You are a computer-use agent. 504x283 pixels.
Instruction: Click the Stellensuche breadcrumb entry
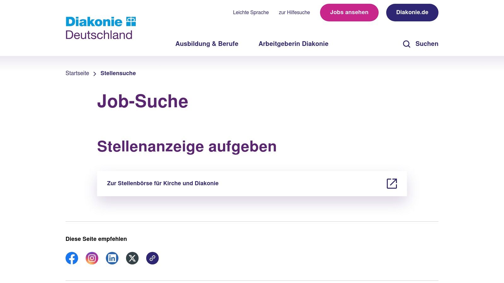(118, 73)
